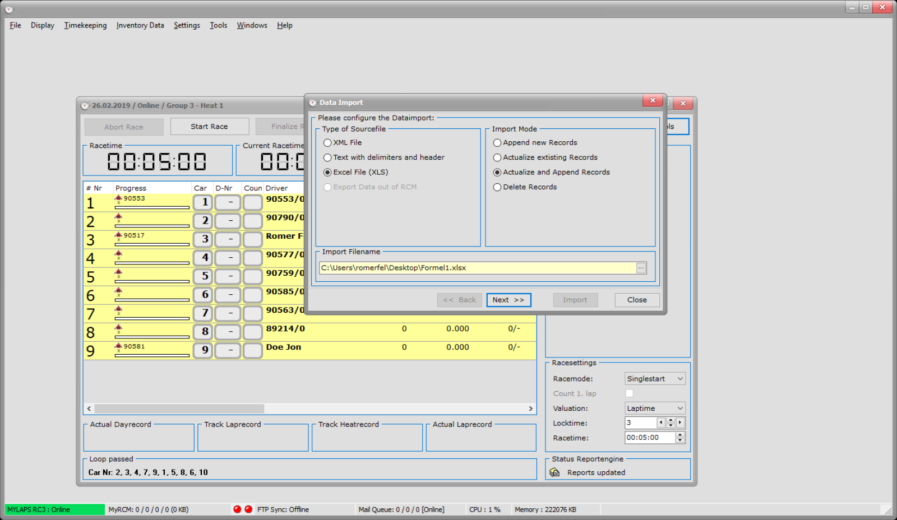Click the Import Filename path field
This screenshot has height=520, width=897.
pos(477,268)
